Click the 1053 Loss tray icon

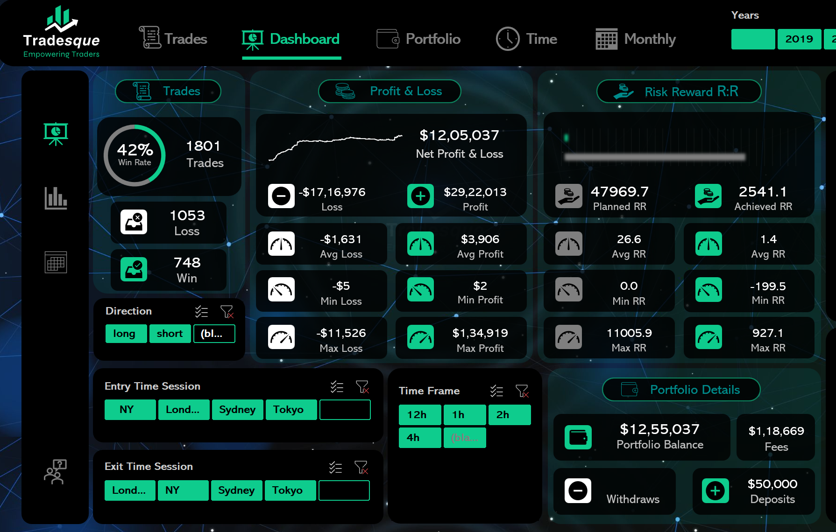click(x=134, y=222)
